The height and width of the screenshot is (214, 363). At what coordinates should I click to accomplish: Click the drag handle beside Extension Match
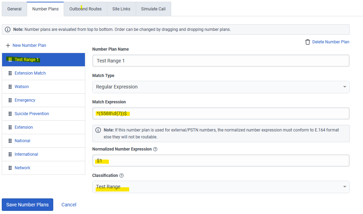pyautogui.click(x=9, y=73)
